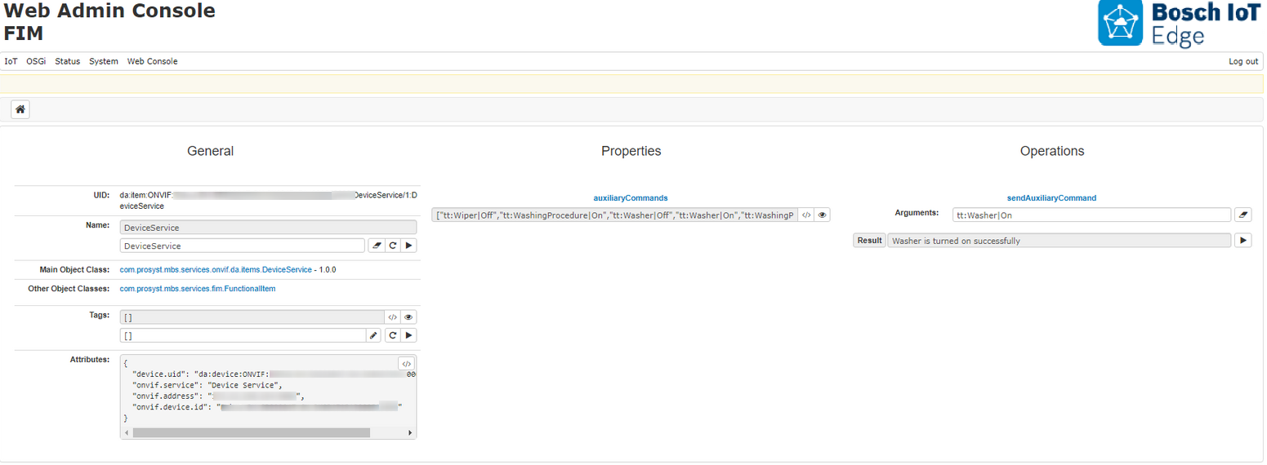Execute sendAuxiliaryCommand with play button
The image size is (1267, 465).
tap(1242, 241)
